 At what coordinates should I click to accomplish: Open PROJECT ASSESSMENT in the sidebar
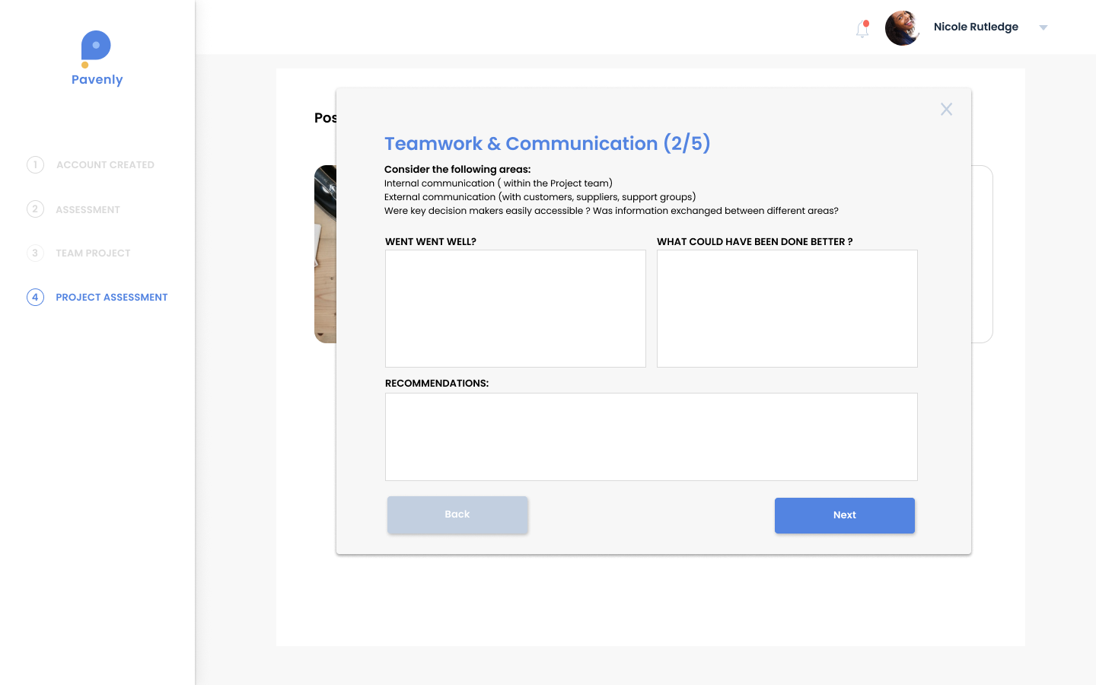[x=111, y=297]
